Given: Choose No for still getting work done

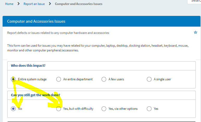Looking at the screenshot, I should coord(13,109).
